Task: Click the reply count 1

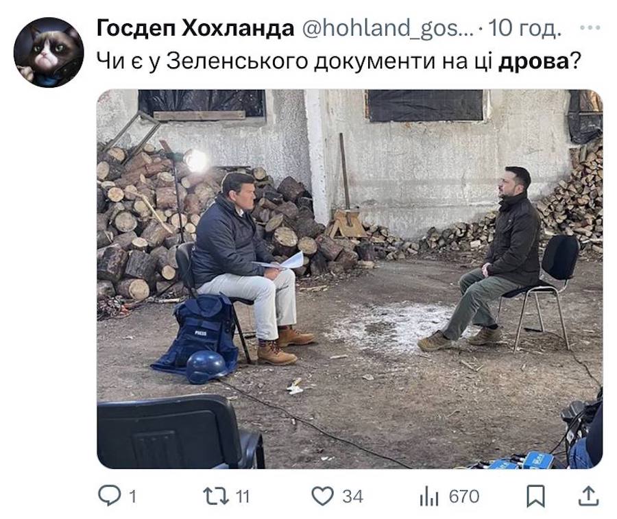Action: pos(132,496)
